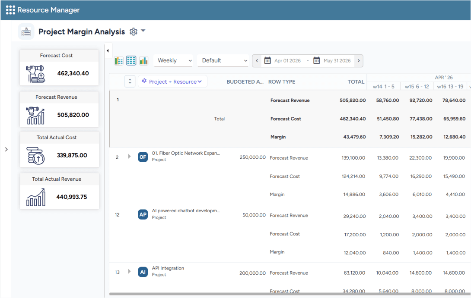The width and height of the screenshot is (471, 298).
Task: Click total margin value 43,479.60
Action: (x=354, y=137)
